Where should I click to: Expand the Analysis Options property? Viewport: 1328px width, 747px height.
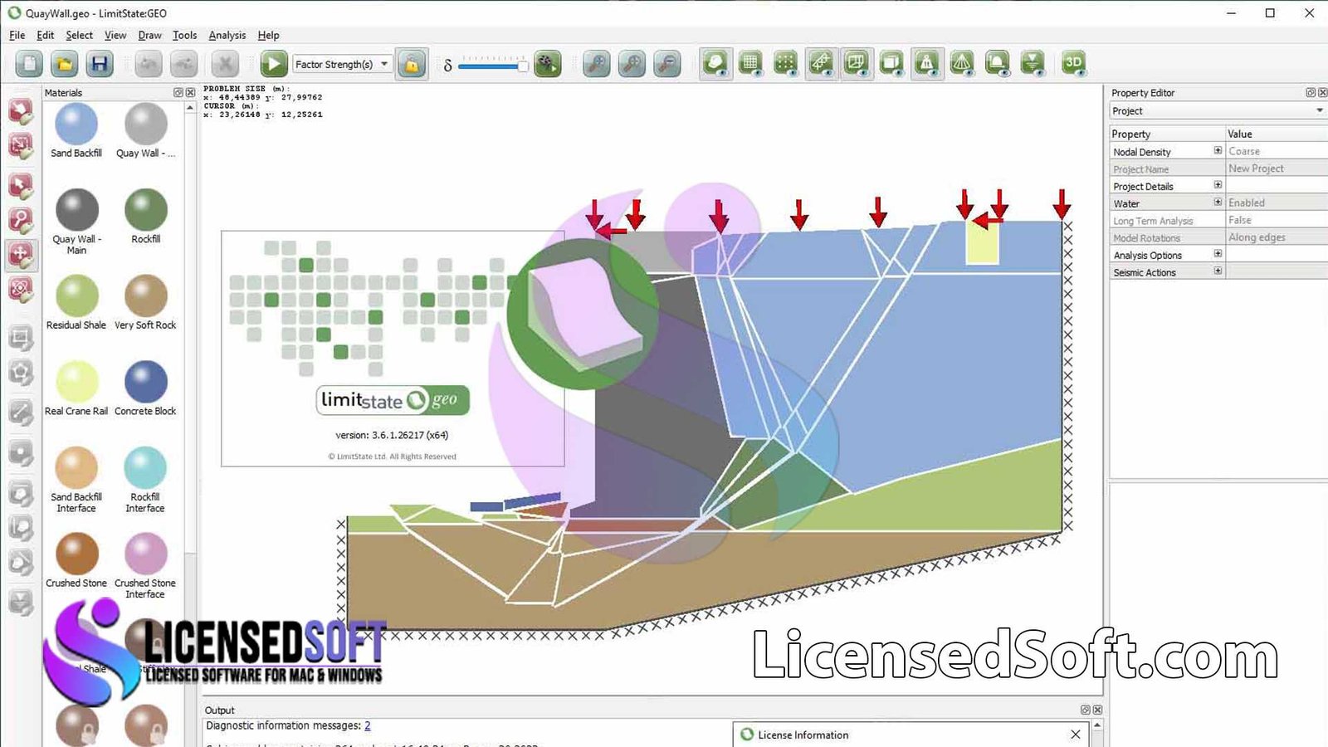coord(1218,254)
